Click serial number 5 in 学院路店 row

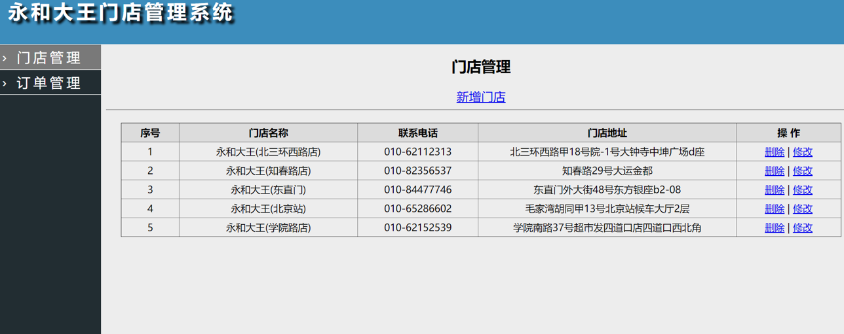click(150, 227)
